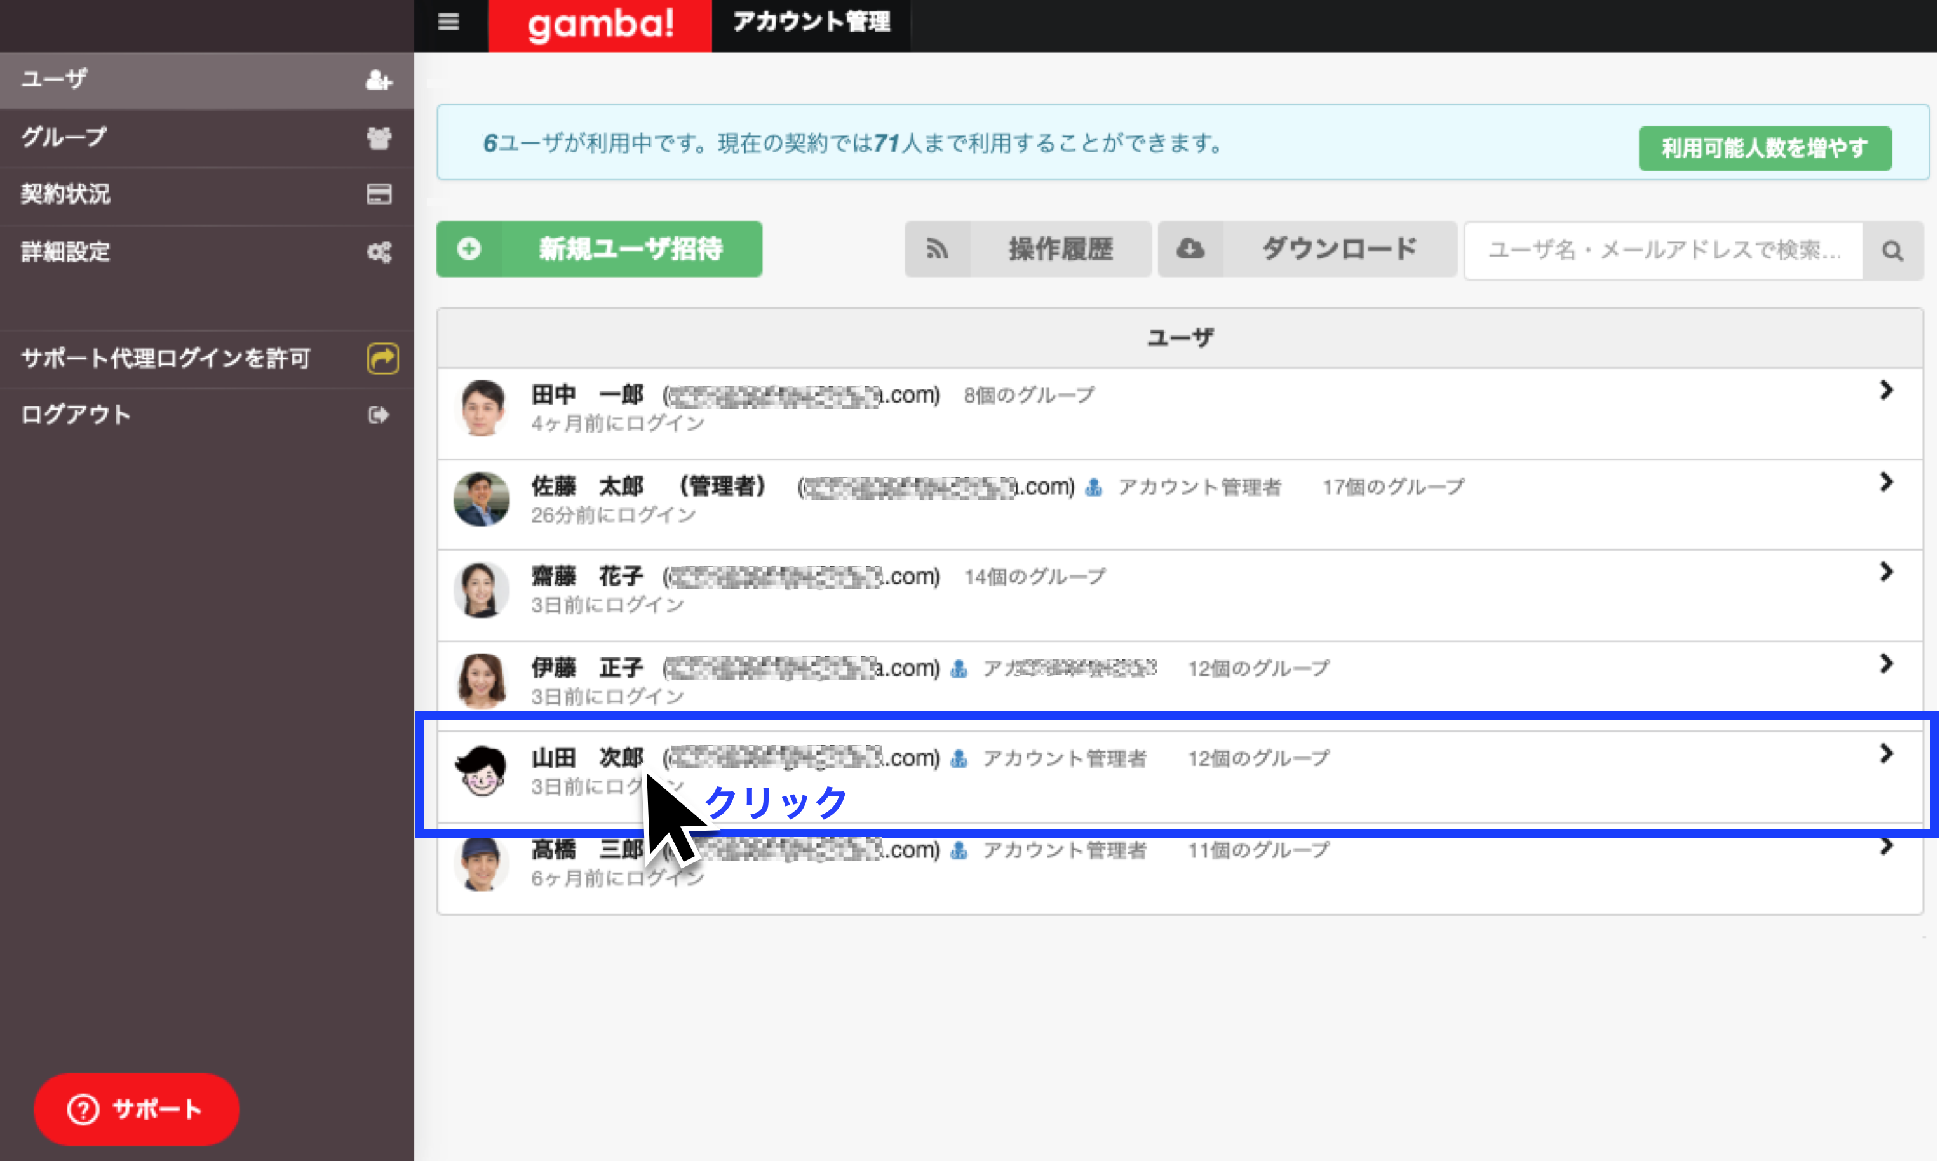Click the hamburger menu icon in top bar
Viewport: 1940px width, 1161px height.
click(x=448, y=22)
